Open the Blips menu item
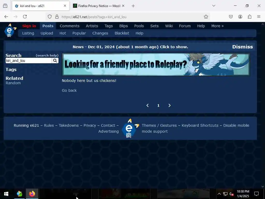 [x=123, y=26]
